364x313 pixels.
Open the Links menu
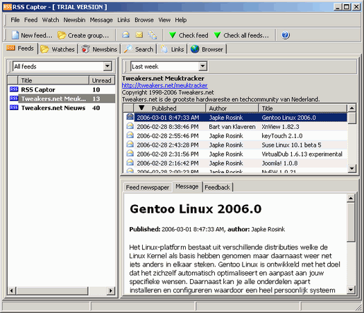tap(123, 20)
